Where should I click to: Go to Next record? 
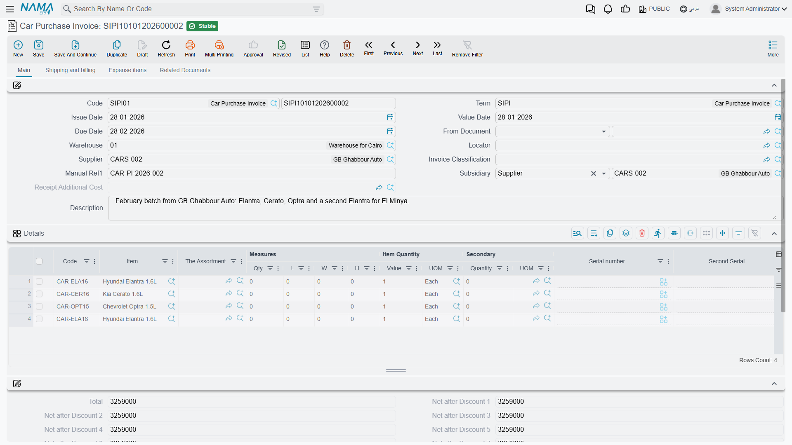coord(418,48)
